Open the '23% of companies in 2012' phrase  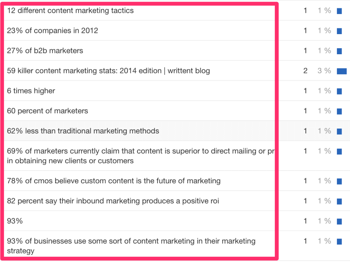point(52,31)
